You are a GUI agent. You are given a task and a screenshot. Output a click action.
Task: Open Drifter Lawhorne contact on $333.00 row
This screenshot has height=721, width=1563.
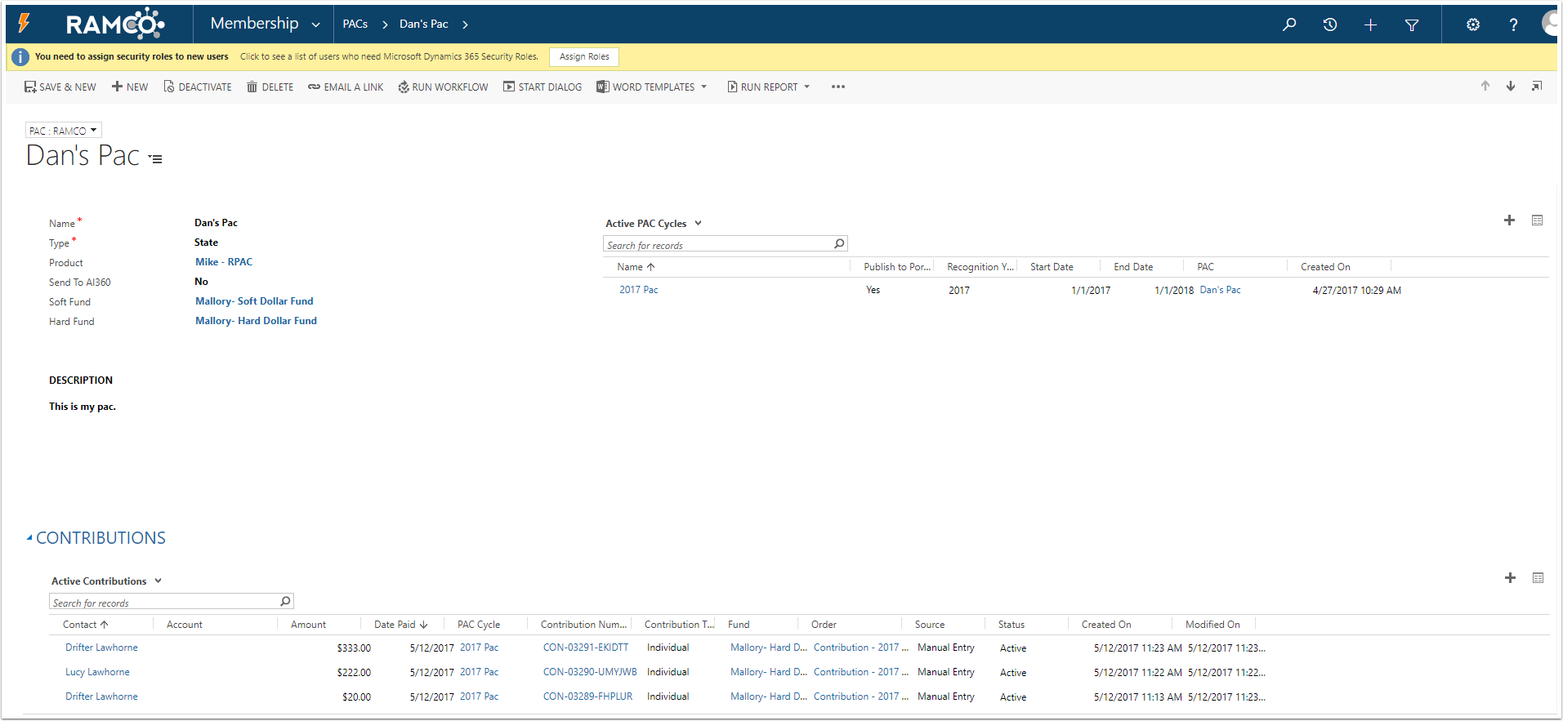(101, 648)
